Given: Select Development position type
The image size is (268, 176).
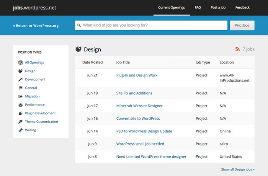Looking at the screenshot, I should point(35,80).
